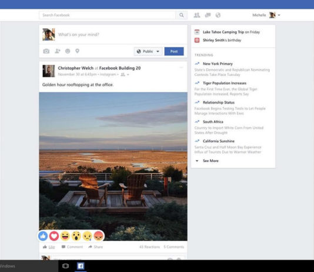This screenshot has width=314, height=272.
Task: Choose the Like thumbs-up reaction
Action: [x=43, y=236]
